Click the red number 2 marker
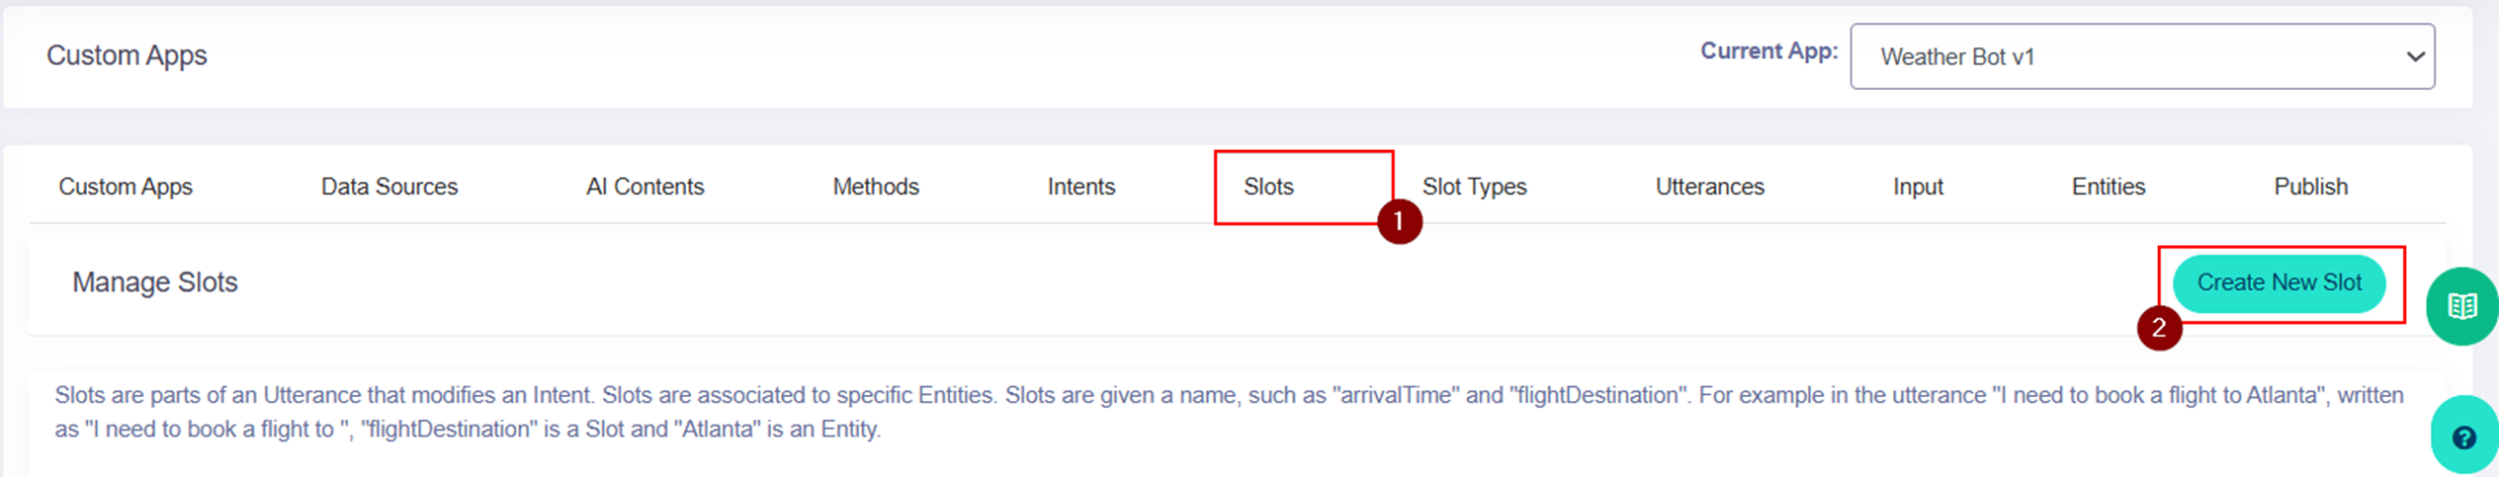The width and height of the screenshot is (2499, 477). (x=2159, y=328)
